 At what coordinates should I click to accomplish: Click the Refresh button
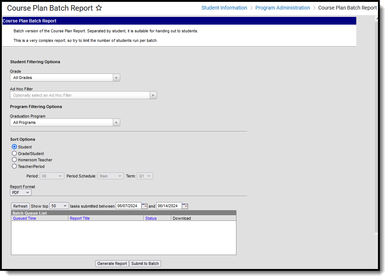(20, 206)
